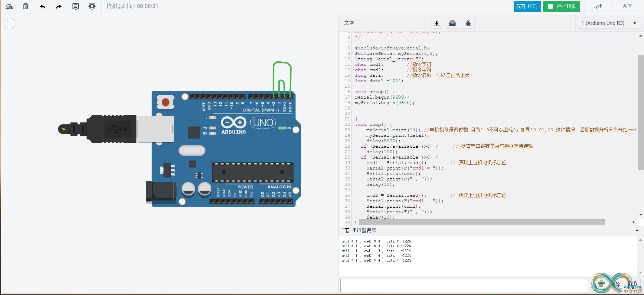Click code line 'cmd2 = Serial.read();'
Screen dimensions: 644x295
[x=396, y=195]
